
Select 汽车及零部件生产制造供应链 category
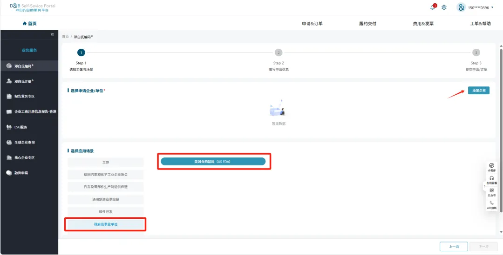point(106,187)
